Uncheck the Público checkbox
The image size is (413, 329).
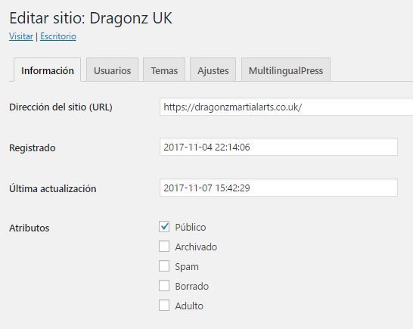coord(164,227)
